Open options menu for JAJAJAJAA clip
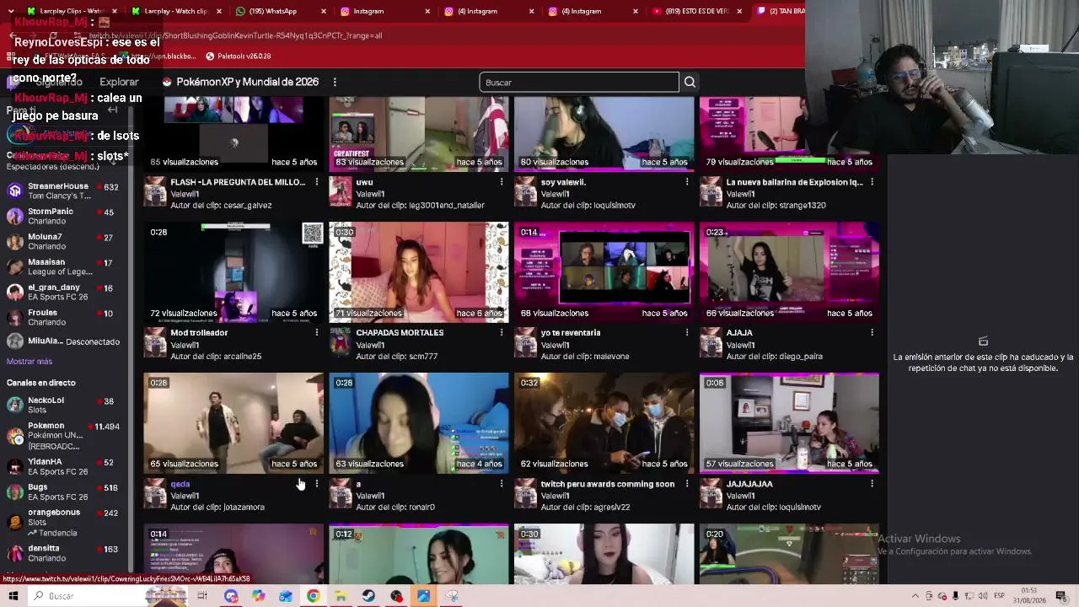 [x=872, y=484]
